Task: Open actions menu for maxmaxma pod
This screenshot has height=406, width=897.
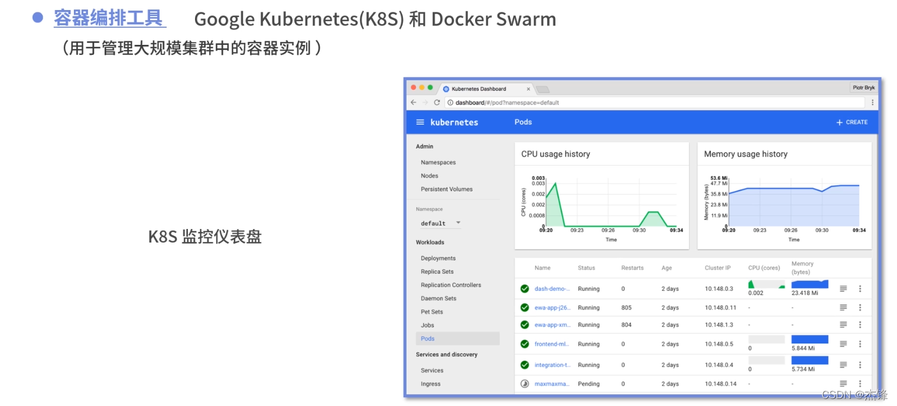Action: click(x=860, y=384)
